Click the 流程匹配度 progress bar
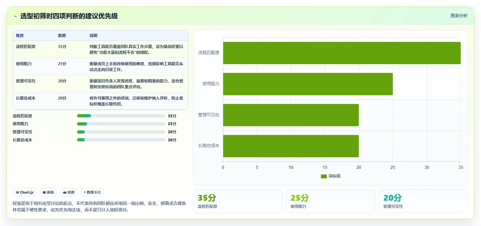Viewport: 481px width, 226px height. [x=121, y=116]
